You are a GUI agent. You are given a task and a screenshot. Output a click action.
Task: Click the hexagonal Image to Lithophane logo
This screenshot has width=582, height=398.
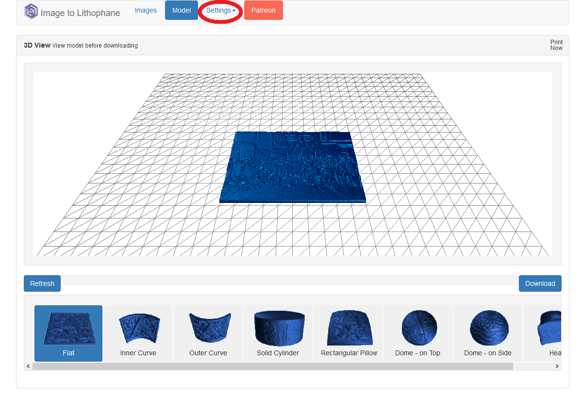(x=30, y=11)
